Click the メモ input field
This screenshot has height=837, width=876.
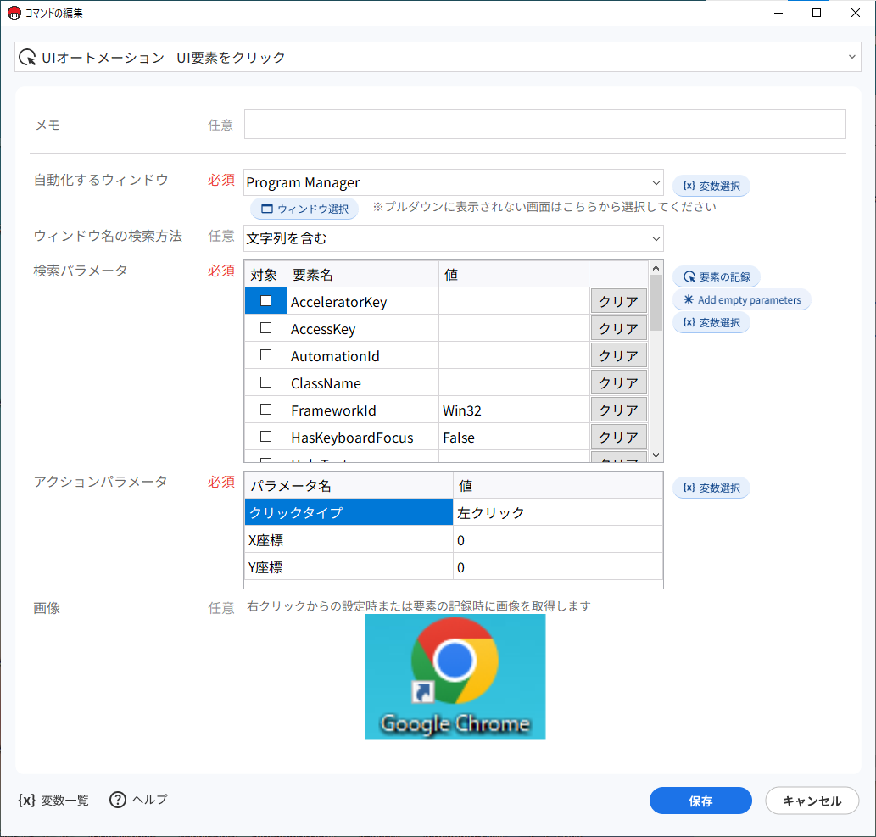tap(544, 124)
